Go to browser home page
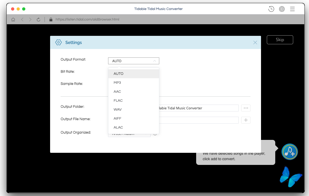 (x=13, y=19)
